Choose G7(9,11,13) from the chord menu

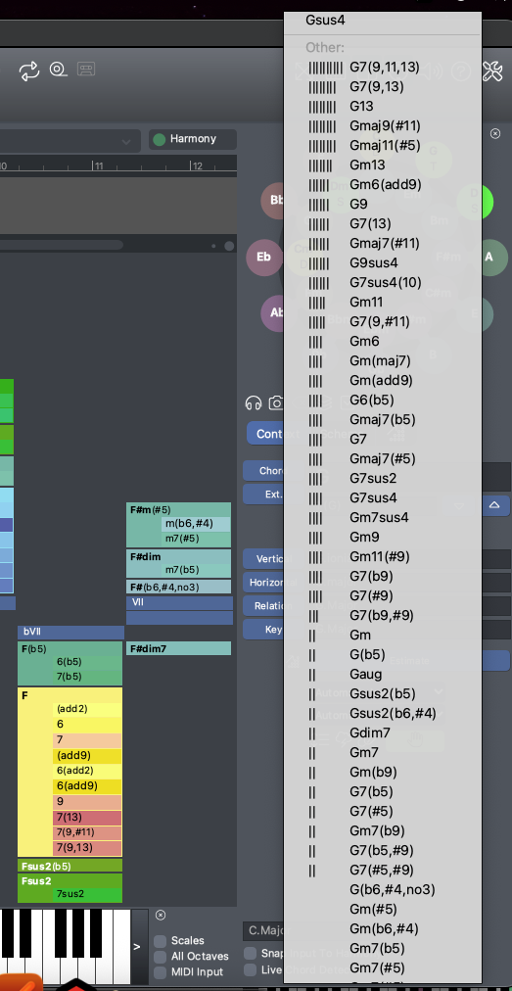click(x=383, y=67)
